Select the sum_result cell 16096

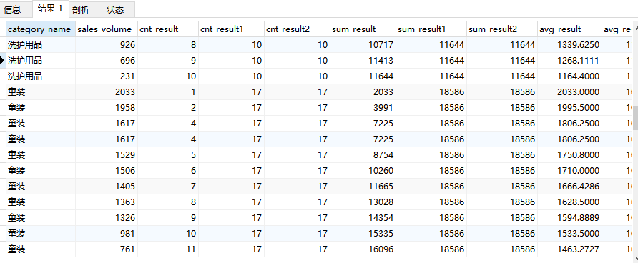coord(363,249)
